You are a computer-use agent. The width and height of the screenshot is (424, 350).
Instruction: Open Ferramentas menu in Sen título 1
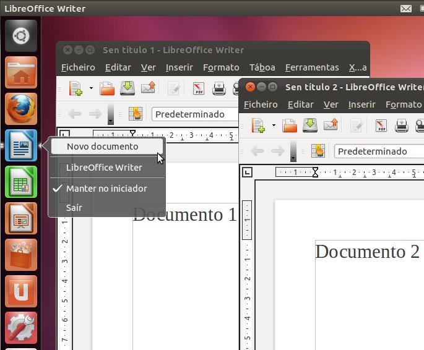(312, 67)
